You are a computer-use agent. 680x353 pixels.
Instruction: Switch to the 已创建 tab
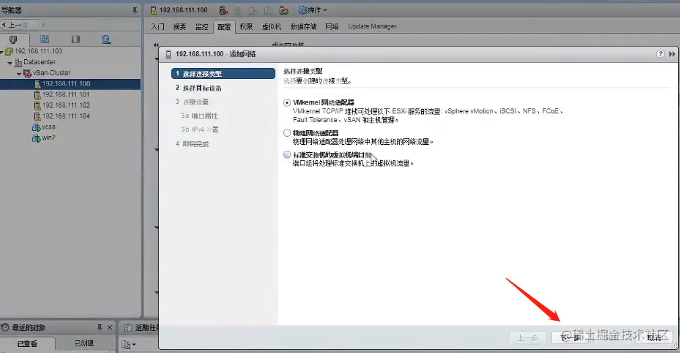pyautogui.click(x=84, y=344)
